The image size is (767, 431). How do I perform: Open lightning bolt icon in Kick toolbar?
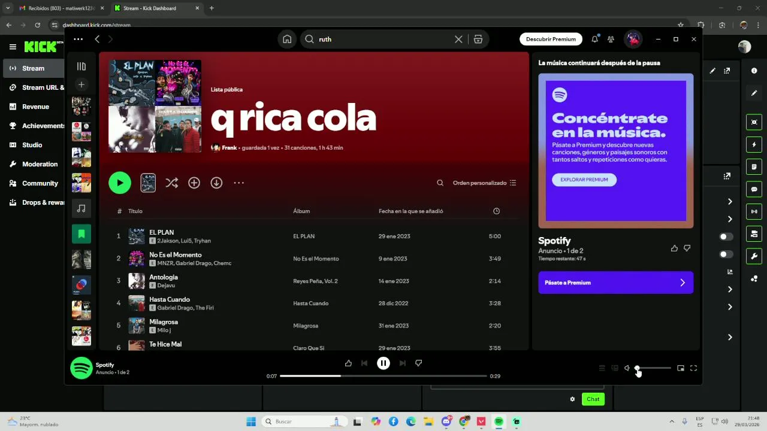[x=754, y=145]
